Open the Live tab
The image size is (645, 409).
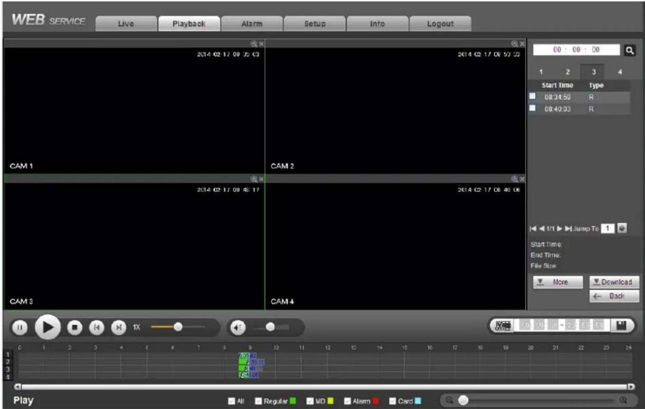point(126,23)
